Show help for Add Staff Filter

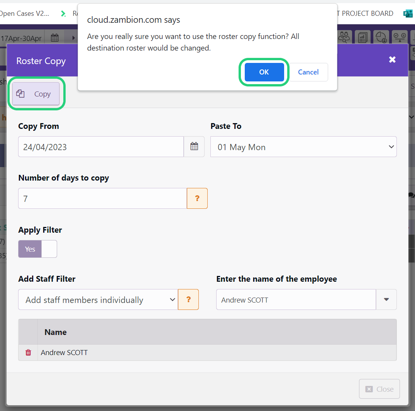pyautogui.click(x=188, y=299)
